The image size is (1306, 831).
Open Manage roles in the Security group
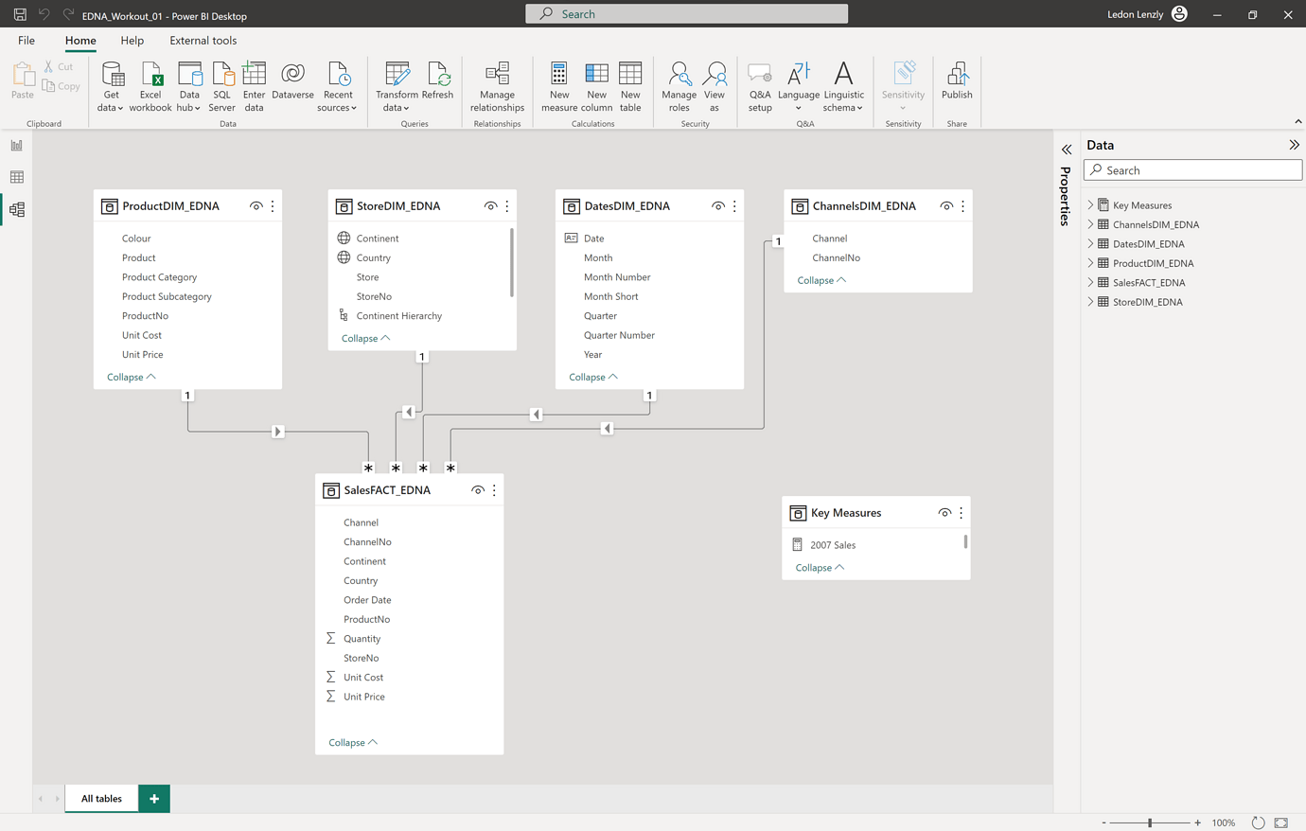coord(679,85)
